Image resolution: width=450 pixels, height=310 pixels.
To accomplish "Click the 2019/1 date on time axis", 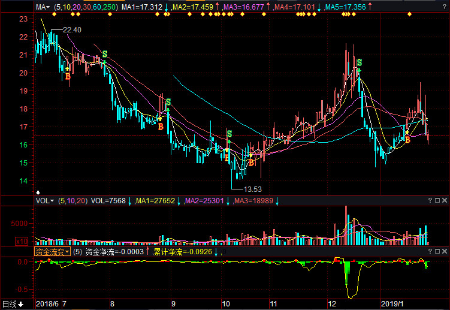I will pyautogui.click(x=394, y=305).
